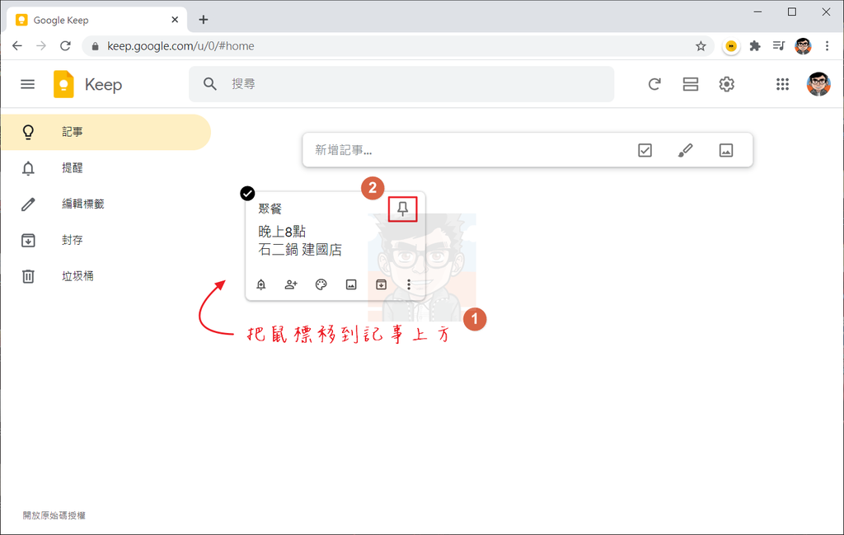Create a new image note
The width and height of the screenshot is (844, 535).
click(725, 150)
